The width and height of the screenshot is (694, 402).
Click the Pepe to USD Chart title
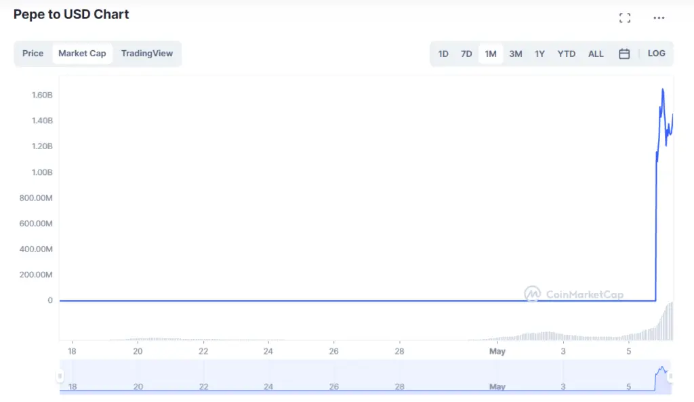tap(71, 14)
